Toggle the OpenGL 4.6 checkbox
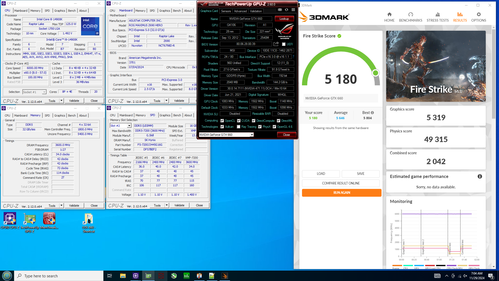This screenshot has height=281, width=499. (x=274, y=127)
